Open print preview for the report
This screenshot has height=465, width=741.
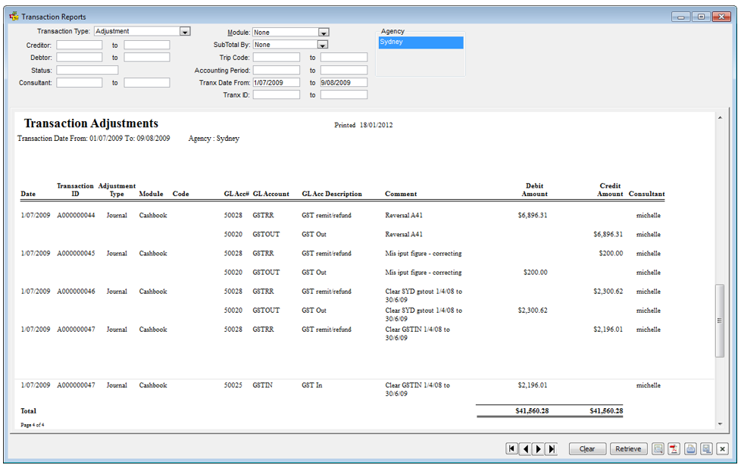658,448
